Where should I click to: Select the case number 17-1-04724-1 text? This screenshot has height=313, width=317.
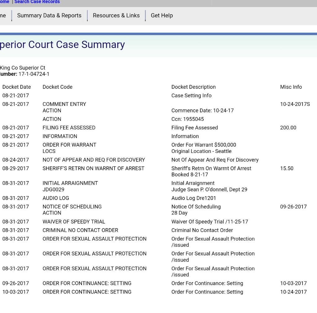[34, 74]
